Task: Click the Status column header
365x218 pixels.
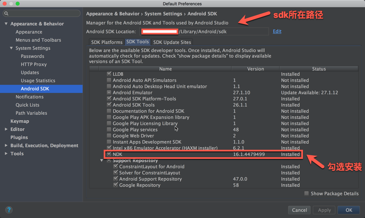Action: pyautogui.click(x=319, y=69)
